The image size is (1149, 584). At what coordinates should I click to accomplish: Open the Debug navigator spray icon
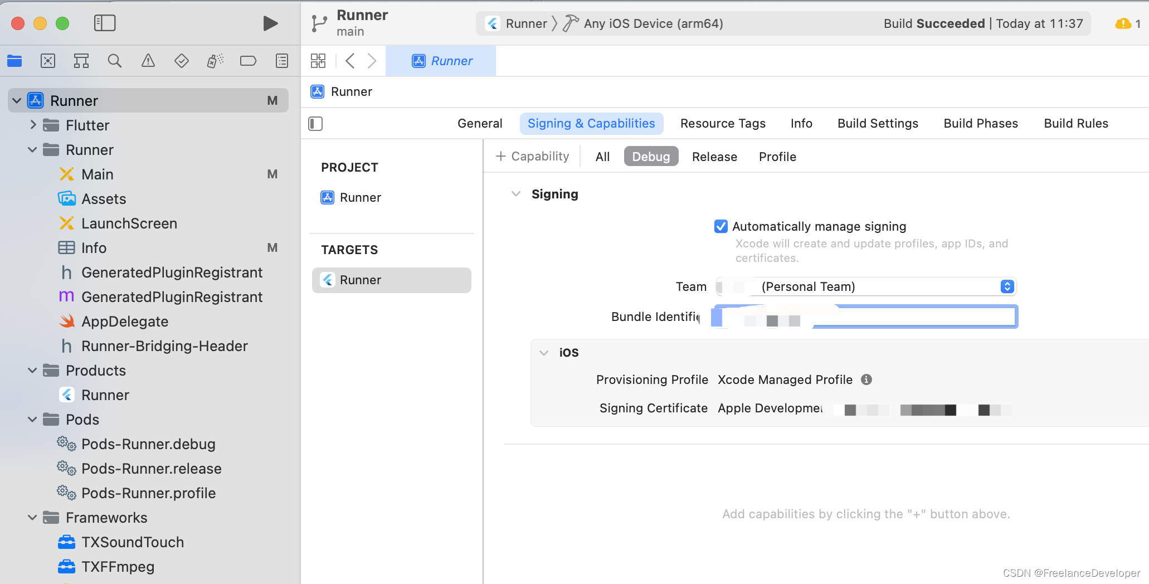click(215, 61)
